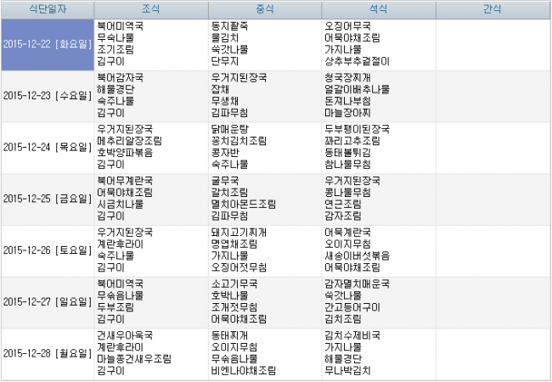The width and height of the screenshot is (552, 382).
Task: Select the 2015-12-28 [월요일] date cell
Action: coord(47,354)
